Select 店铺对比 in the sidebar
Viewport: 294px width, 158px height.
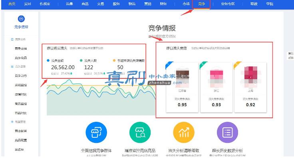(x=21, y=94)
